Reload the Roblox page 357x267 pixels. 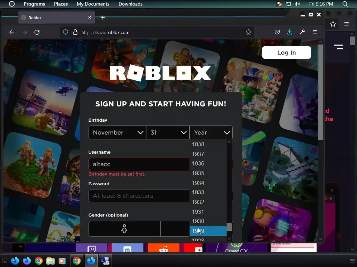[37, 32]
